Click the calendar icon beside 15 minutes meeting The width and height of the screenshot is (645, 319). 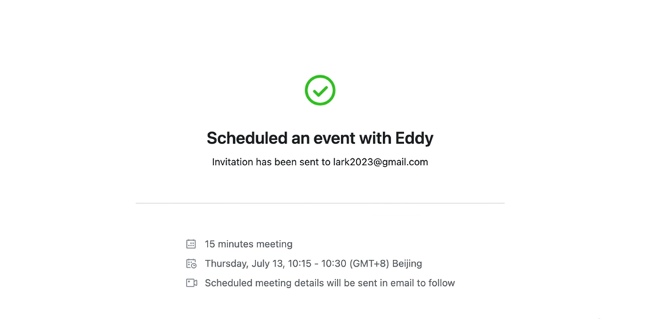pyautogui.click(x=191, y=244)
